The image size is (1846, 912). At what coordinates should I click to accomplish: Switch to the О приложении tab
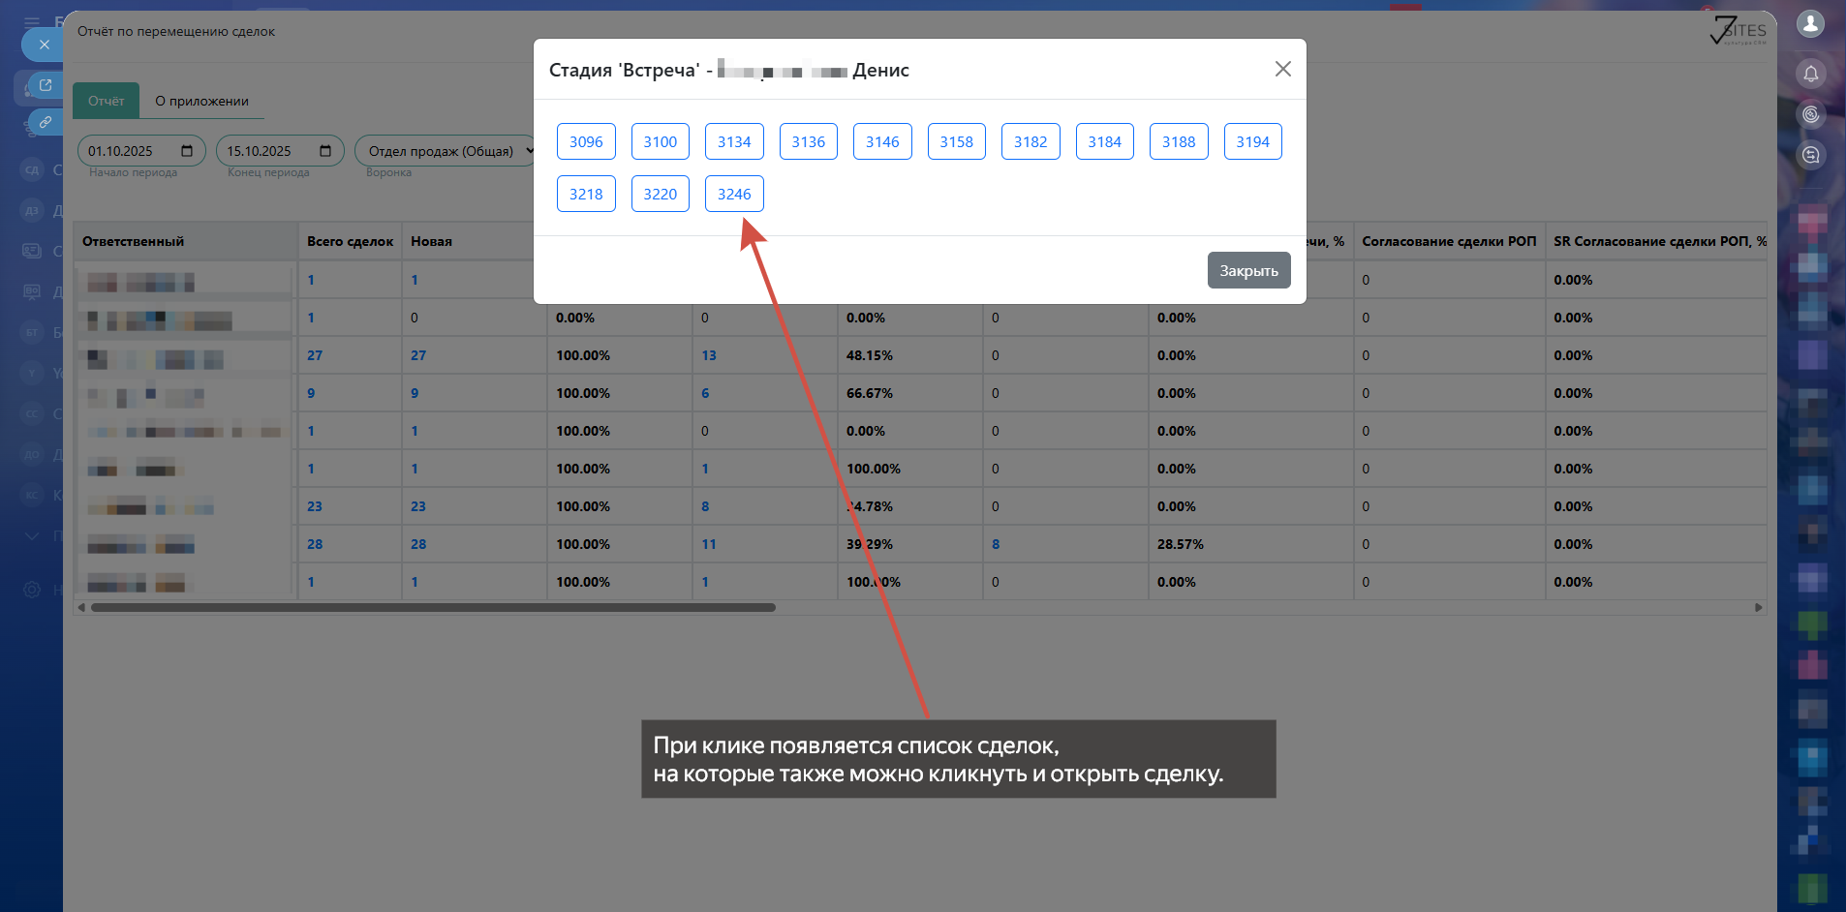[201, 101]
